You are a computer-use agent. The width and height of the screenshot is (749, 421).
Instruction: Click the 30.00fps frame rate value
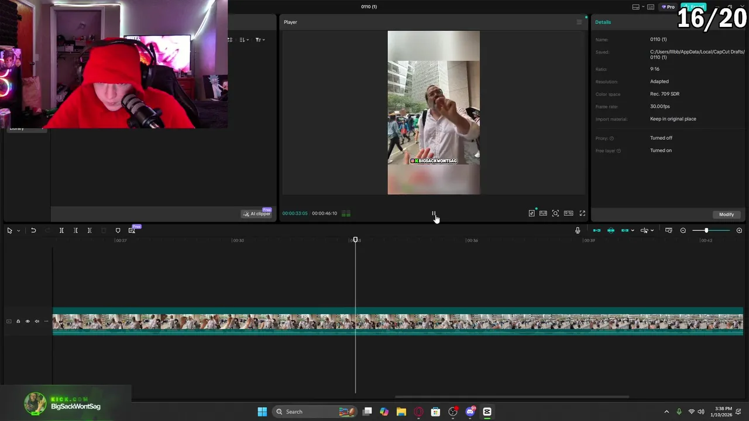[x=660, y=106]
